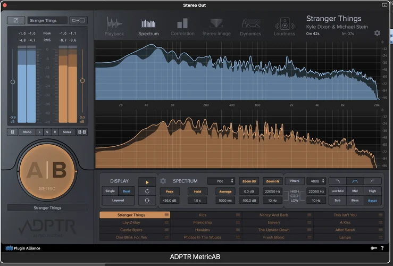Click the orange B channel gain slider handle
This screenshot has width=393, height=266.
pos(82,81)
